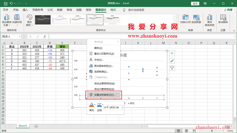Click Outline pen in mini toolbar
Viewport: 237px width, 133px height.
(99, 105)
